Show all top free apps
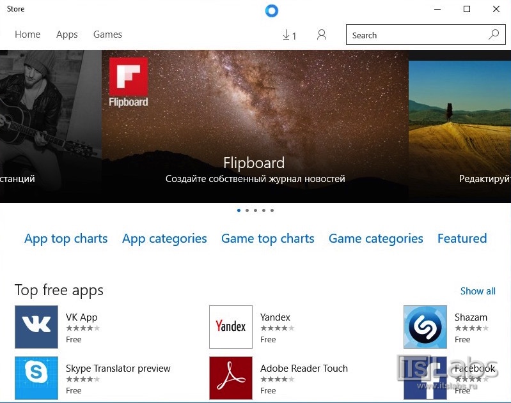The image size is (511, 403). pyautogui.click(x=478, y=291)
